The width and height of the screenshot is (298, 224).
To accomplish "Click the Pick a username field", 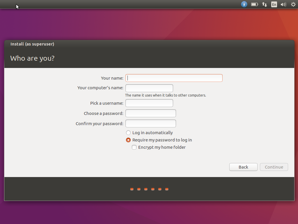I will click(149, 103).
